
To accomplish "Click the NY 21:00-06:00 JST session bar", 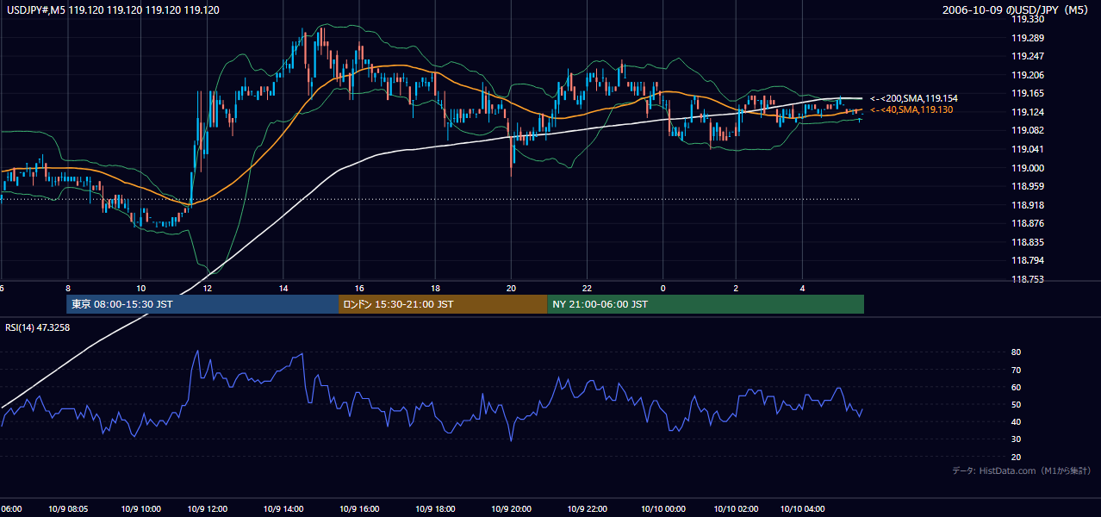I will (706, 304).
